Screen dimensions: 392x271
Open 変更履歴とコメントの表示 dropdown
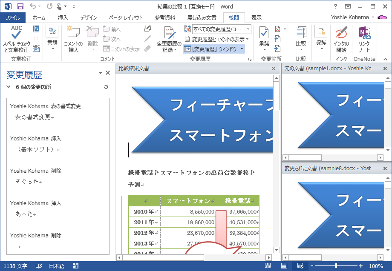(x=216, y=39)
